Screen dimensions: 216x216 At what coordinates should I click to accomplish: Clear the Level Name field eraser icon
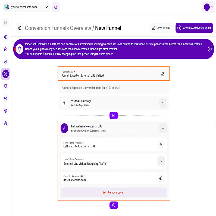click(x=161, y=145)
